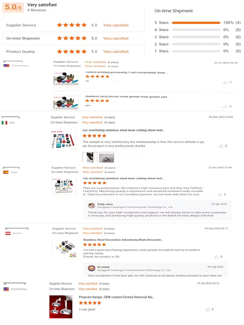Open the projector hanger product thumbnail
The image size is (244, 325).
click(x=61, y=307)
